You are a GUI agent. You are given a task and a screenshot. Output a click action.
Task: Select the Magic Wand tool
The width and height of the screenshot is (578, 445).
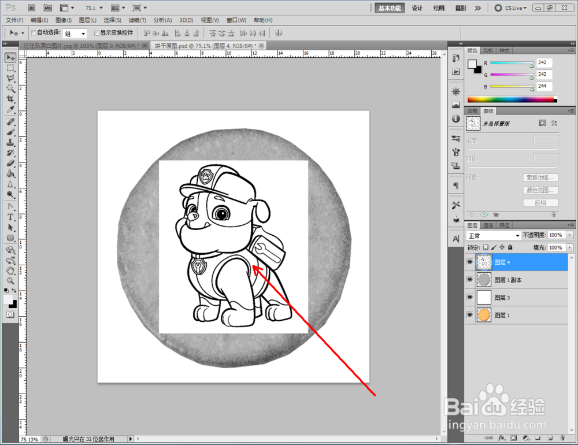click(10, 88)
